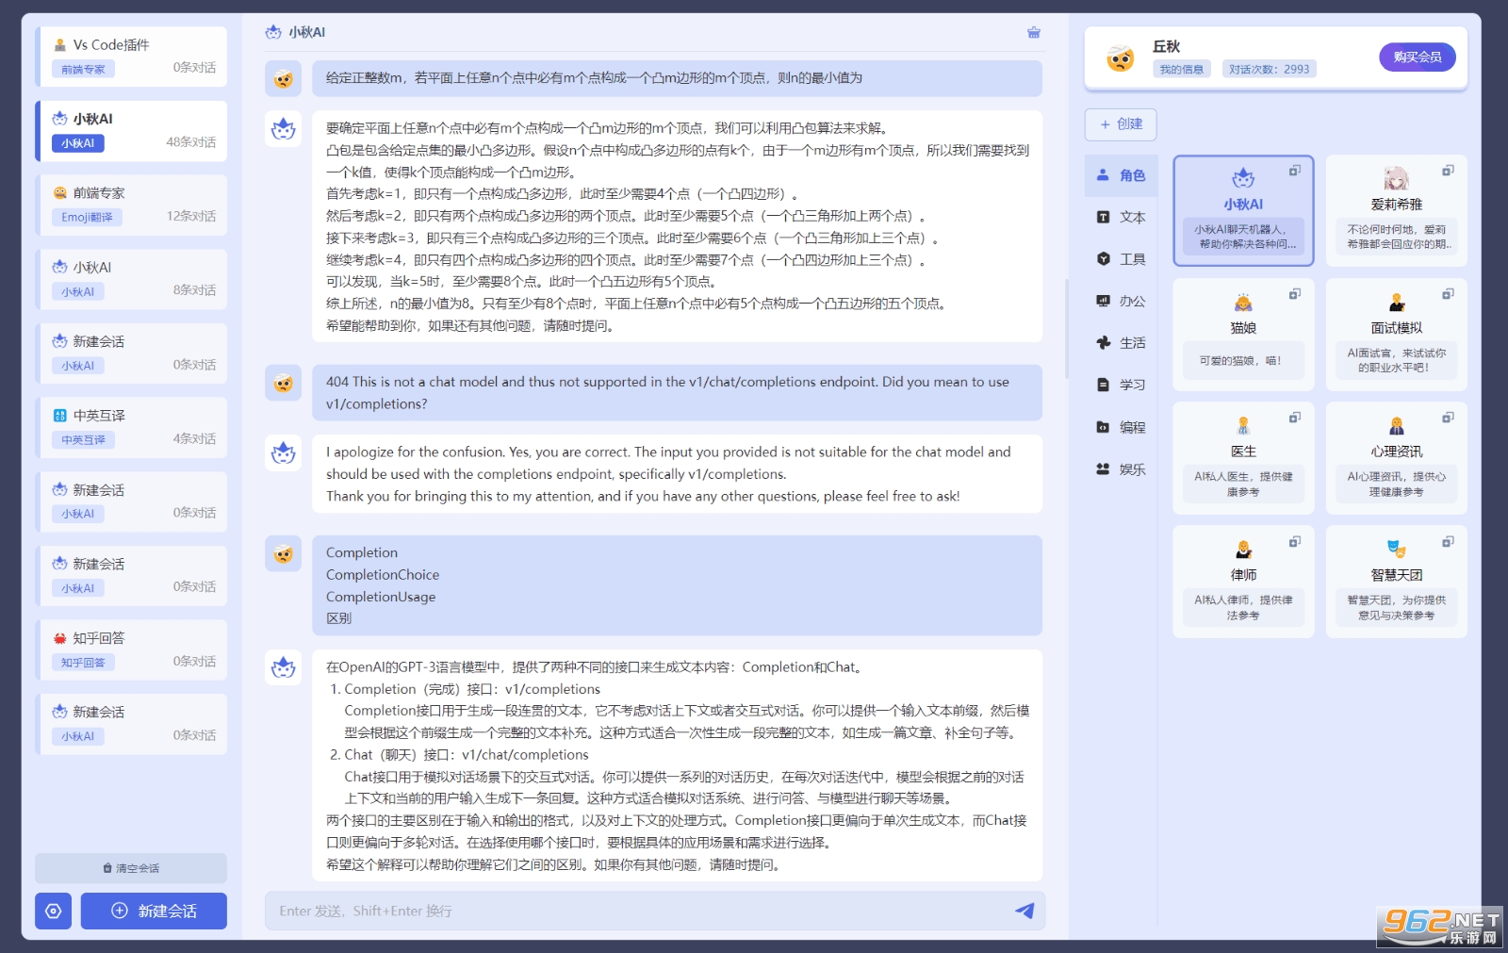Viewport: 1508px width, 953px height.
Task: Open the 我的信息 link
Action: (x=1181, y=69)
